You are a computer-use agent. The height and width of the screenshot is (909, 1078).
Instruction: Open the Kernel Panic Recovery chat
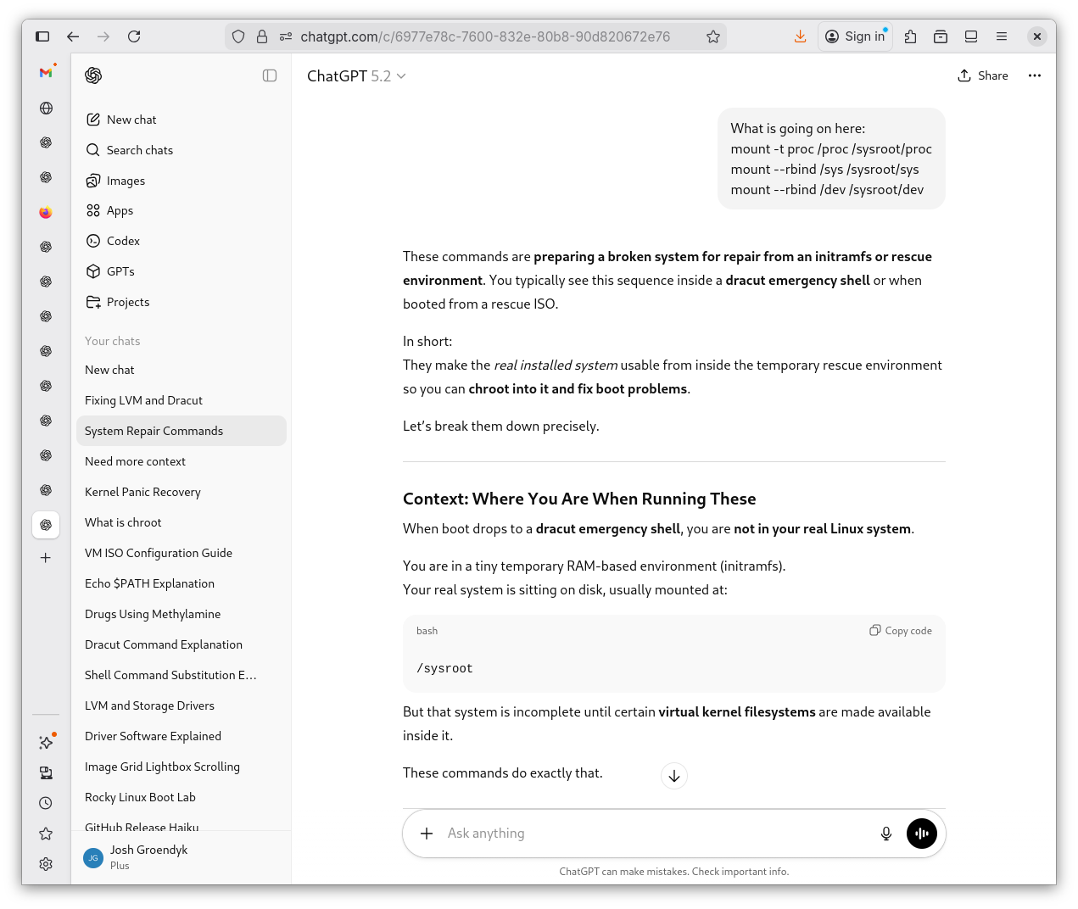pos(142,492)
